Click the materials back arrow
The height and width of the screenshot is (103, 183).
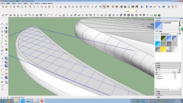pos(156,34)
